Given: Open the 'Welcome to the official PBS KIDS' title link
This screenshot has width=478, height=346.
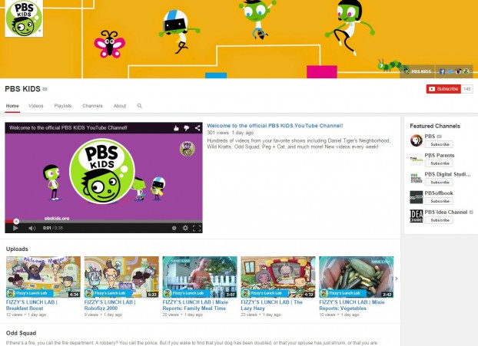Looking at the screenshot, I should tap(275, 126).
